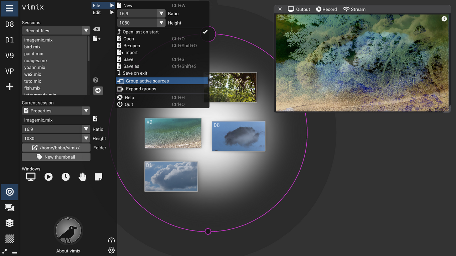This screenshot has height=256, width=456.
Task: Click the plus icon to add source
Action: [x=10, y=87]
